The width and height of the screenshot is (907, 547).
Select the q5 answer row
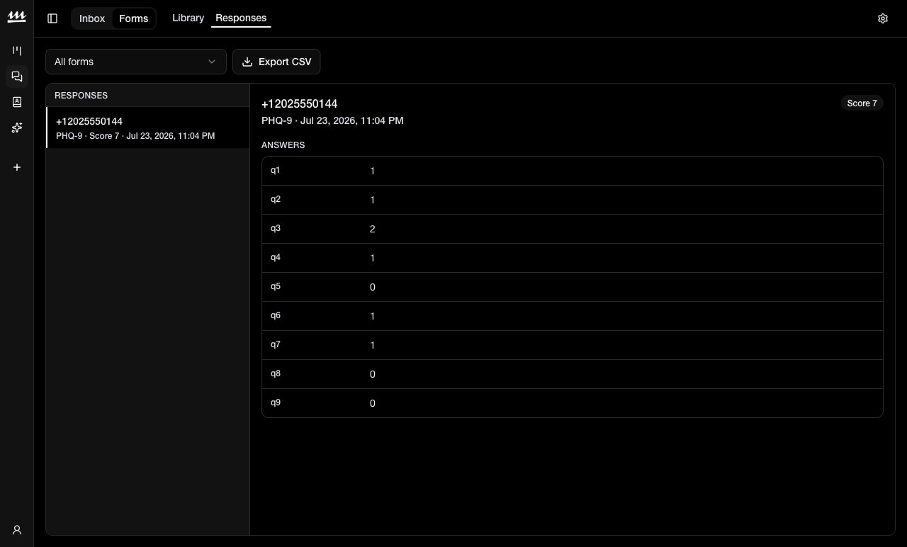[573, 287]
